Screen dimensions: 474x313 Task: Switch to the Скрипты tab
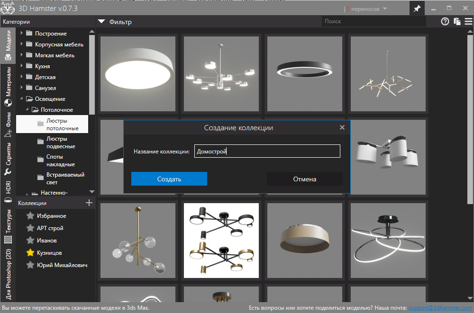coord(8,159)
